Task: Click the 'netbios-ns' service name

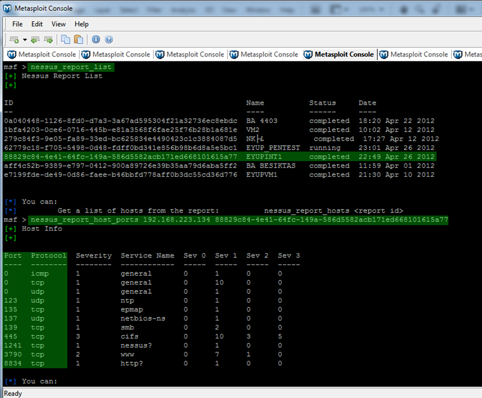Action: [x=143, y=318]
